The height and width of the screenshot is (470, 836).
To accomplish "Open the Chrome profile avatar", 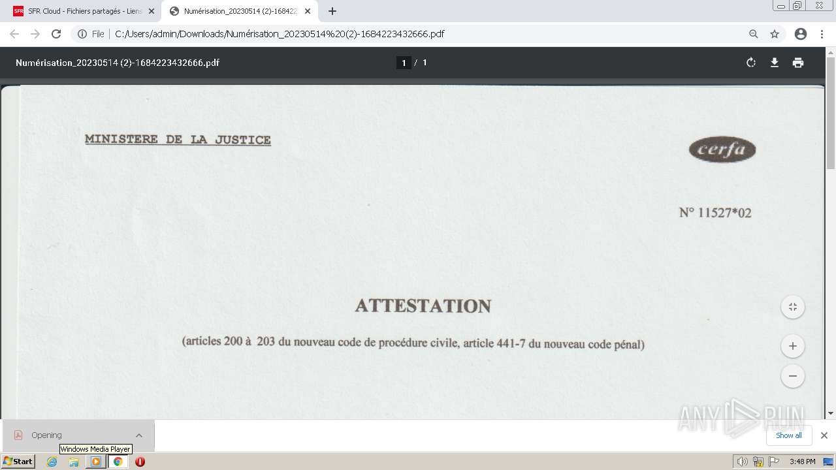I will (801, 34).
